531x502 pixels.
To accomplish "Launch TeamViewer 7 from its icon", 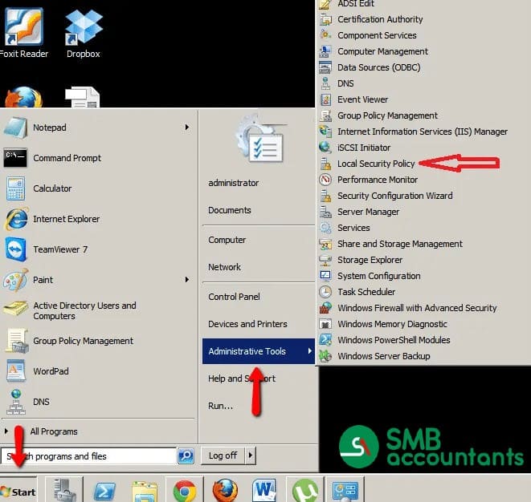I will point(15,249).
